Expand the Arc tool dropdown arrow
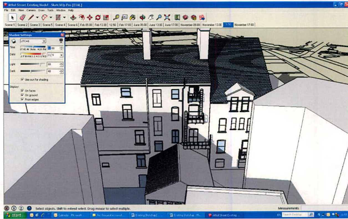The image size is (348, 219). [x=50, y=17]
